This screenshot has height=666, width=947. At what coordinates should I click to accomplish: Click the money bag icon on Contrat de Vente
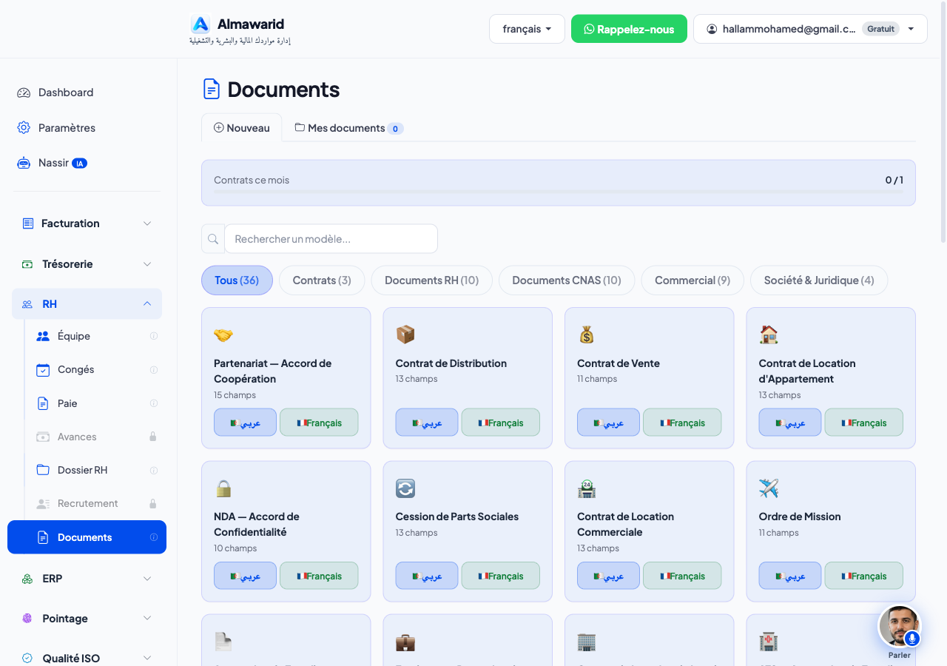tap(587, 335)
